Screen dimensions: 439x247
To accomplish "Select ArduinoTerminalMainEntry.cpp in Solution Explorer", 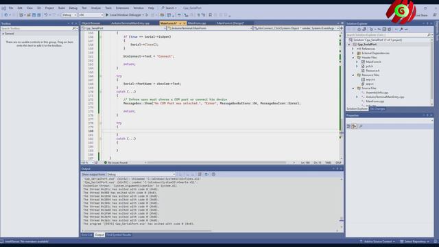I will 385,97.
